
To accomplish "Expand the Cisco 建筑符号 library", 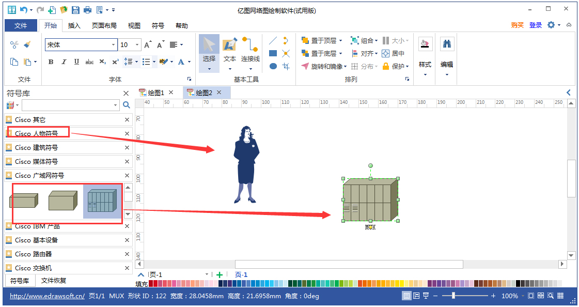I will click(68, 148).
